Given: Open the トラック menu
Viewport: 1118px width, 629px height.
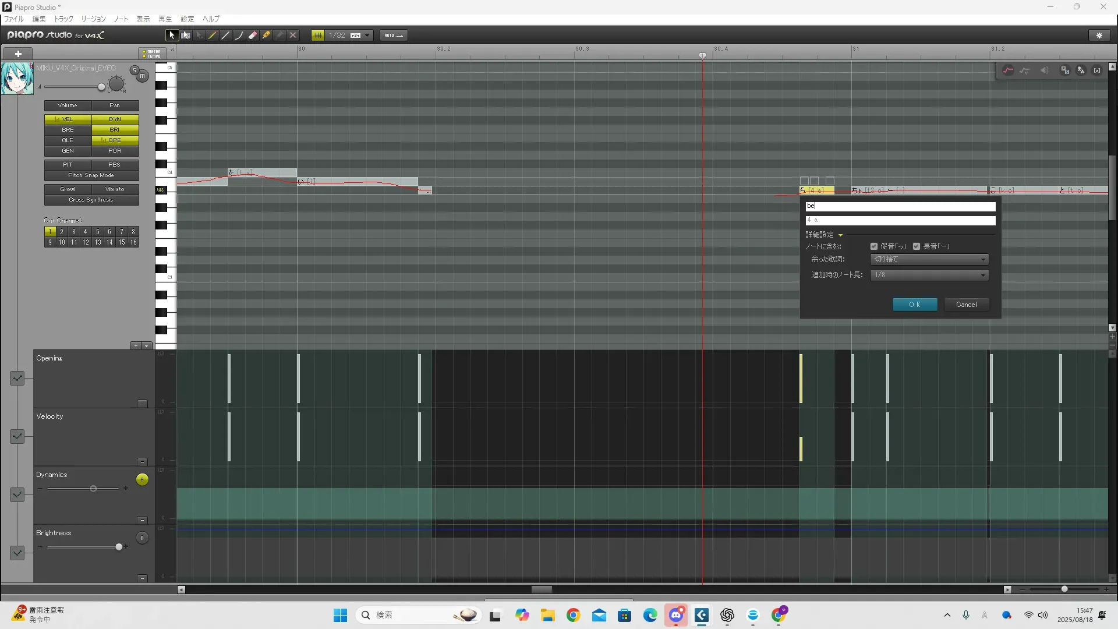Looking at the screenshot, I should tap(63, 19).
